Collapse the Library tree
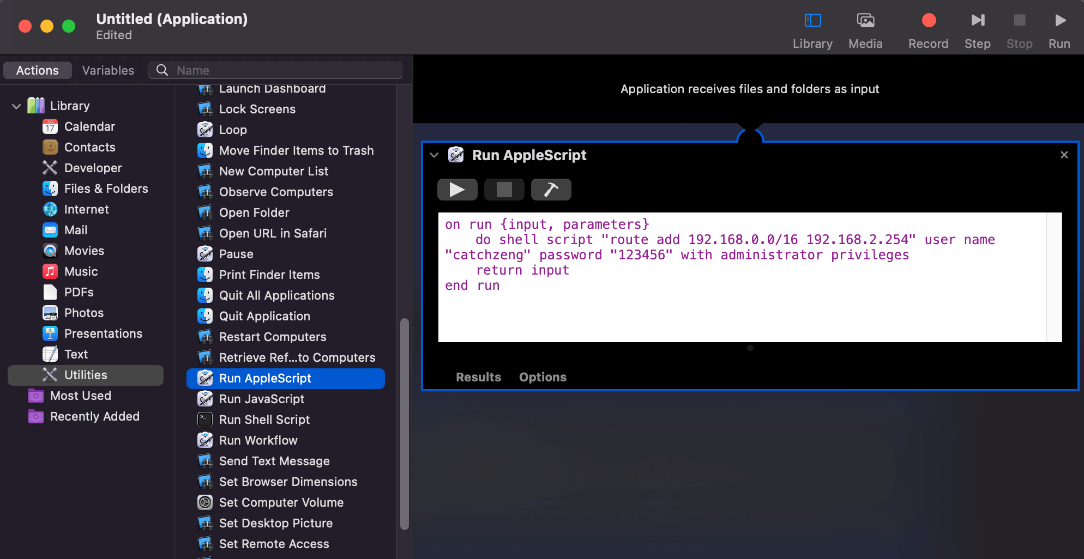Viewport: 1084px width, 559px height. point(16,106)
